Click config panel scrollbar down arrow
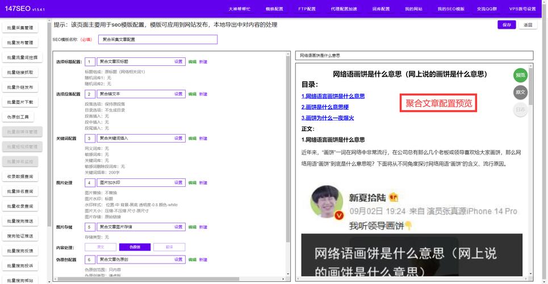 coord(288,274)
